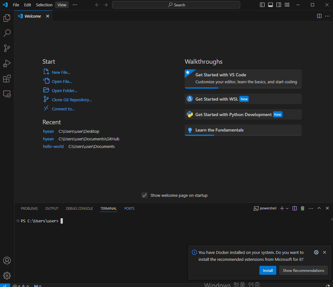Open terminal panel More Actions ellipsis
333x287 pixels.
point(311,208)
